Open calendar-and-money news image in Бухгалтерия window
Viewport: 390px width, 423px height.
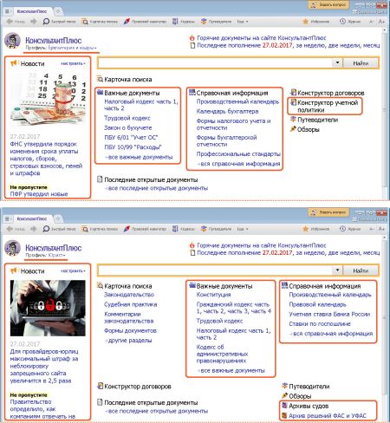pos(48,101)
